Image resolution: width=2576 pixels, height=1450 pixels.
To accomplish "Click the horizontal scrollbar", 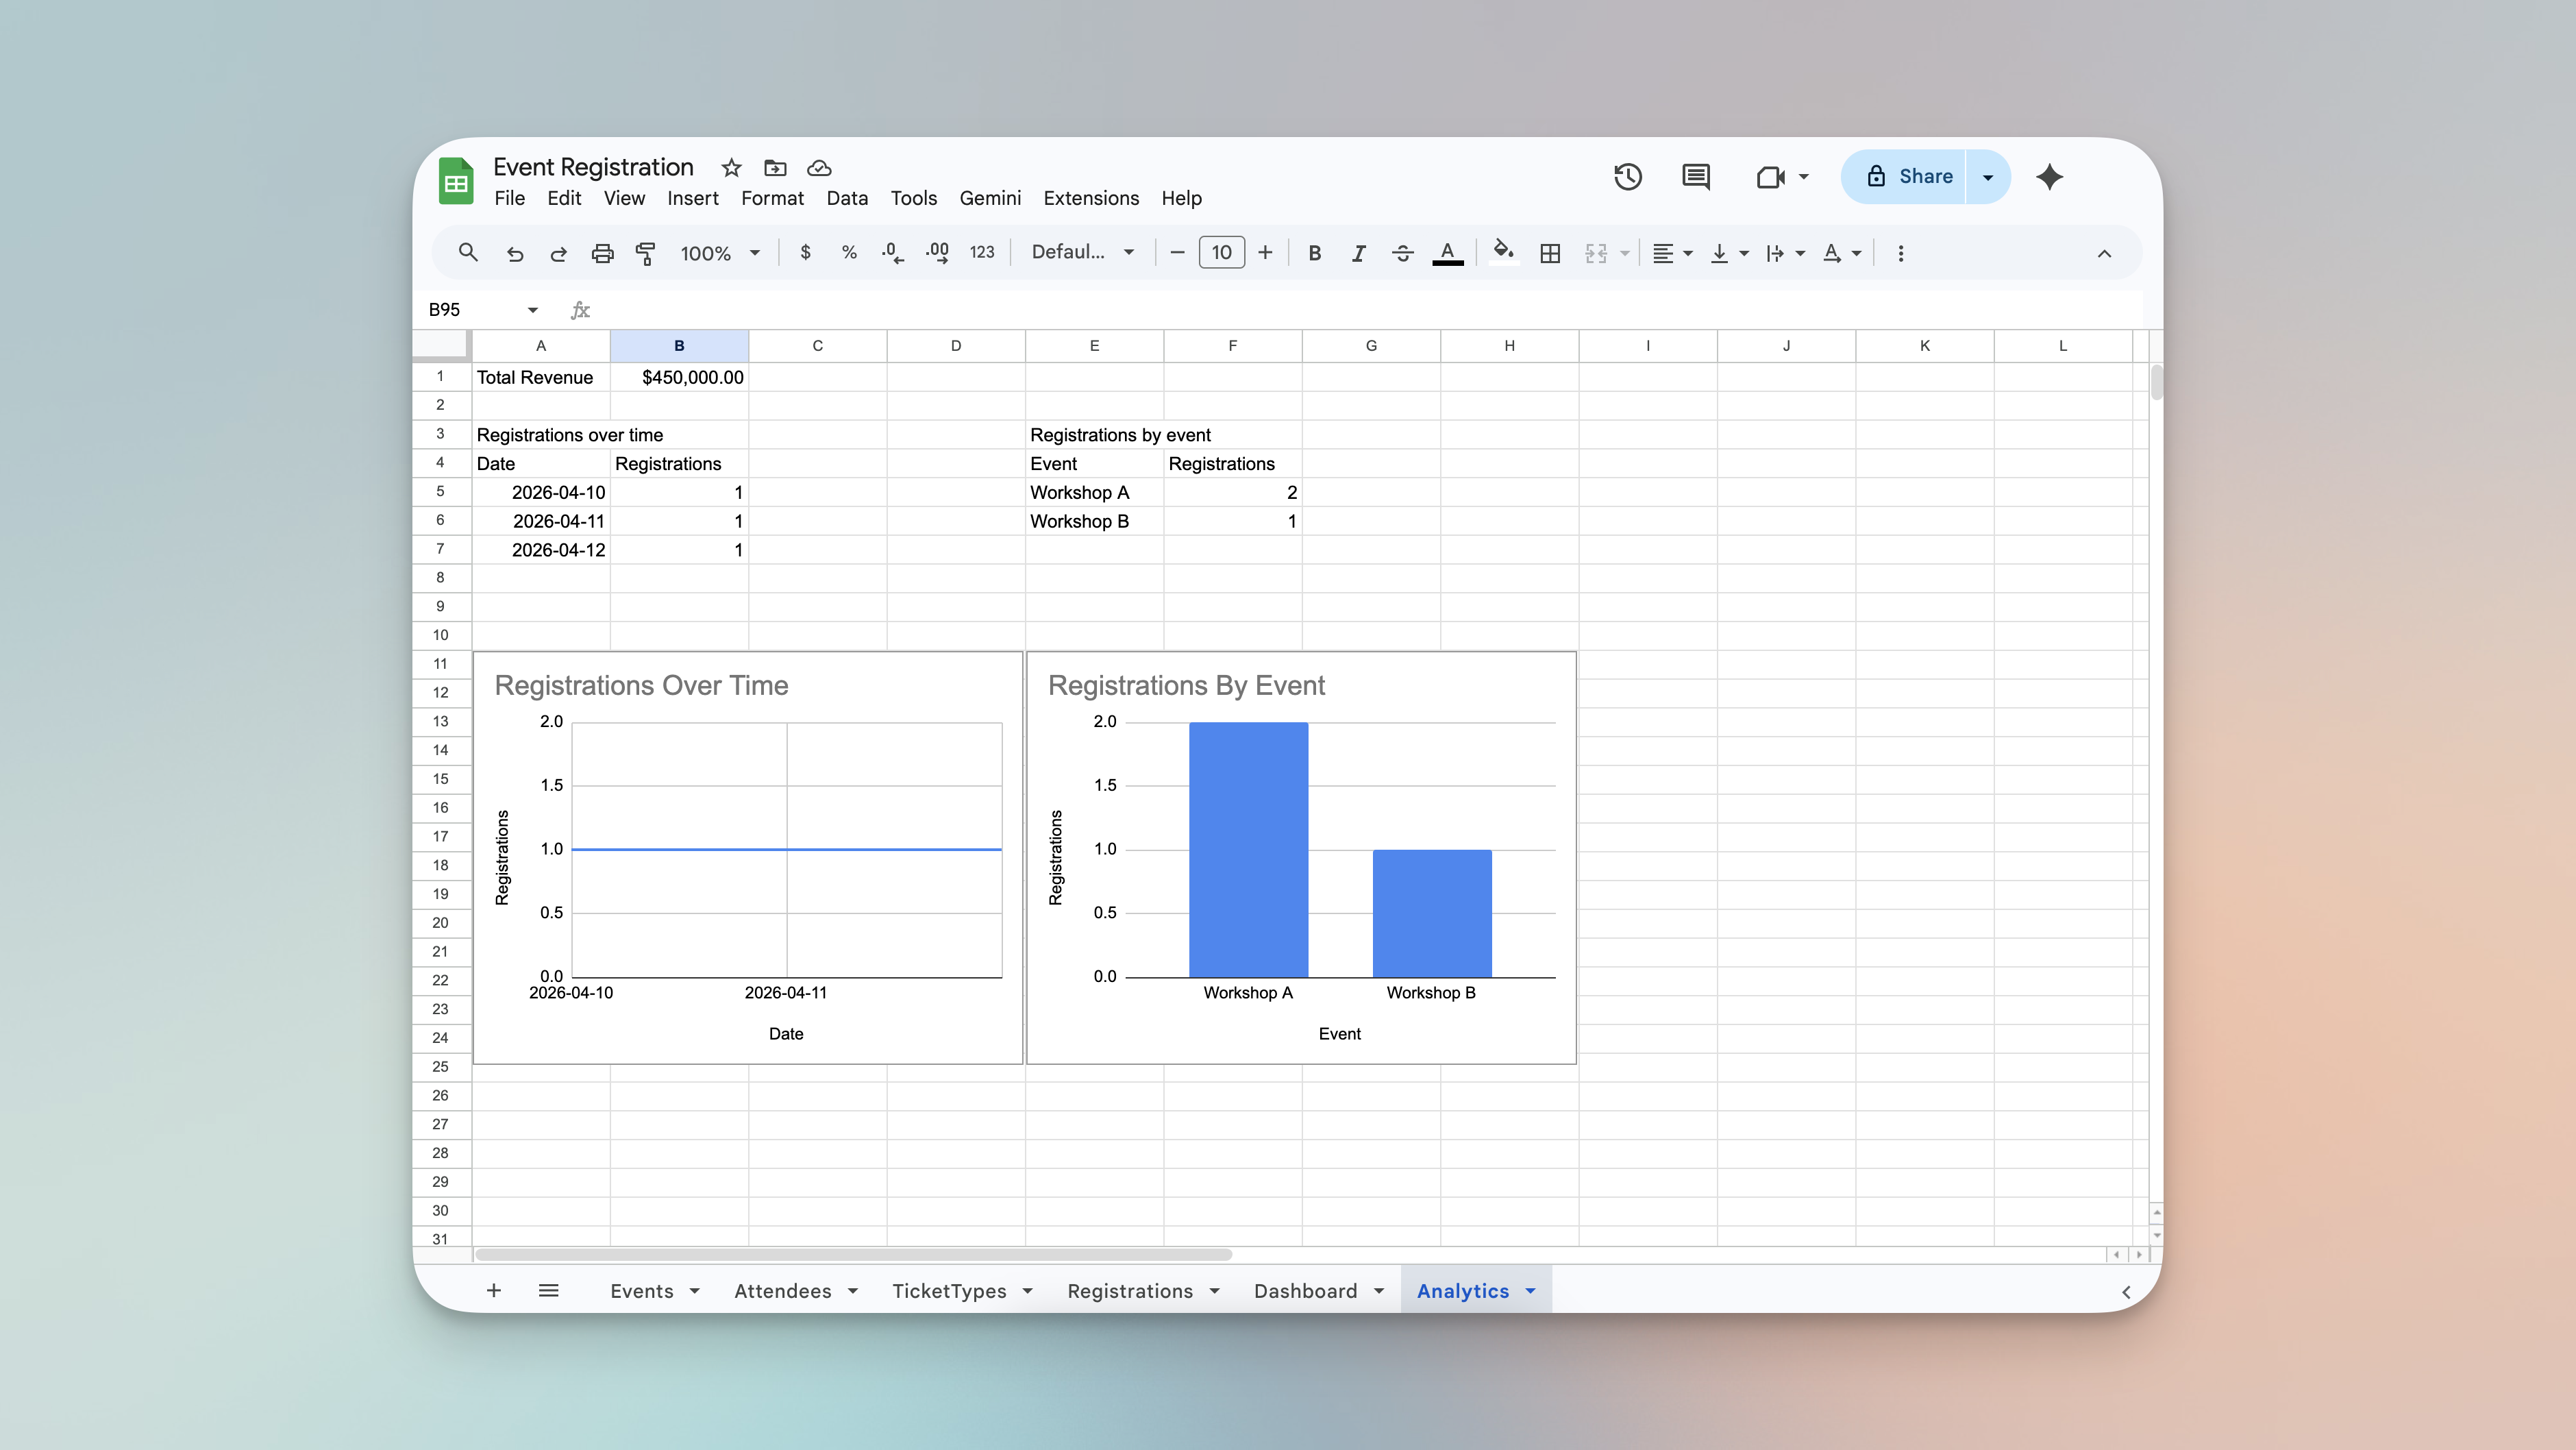I will [854, 1254].
